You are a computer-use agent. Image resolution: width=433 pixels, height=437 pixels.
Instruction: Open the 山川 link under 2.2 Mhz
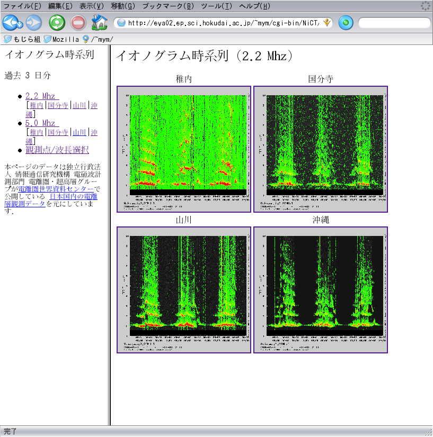79,105
